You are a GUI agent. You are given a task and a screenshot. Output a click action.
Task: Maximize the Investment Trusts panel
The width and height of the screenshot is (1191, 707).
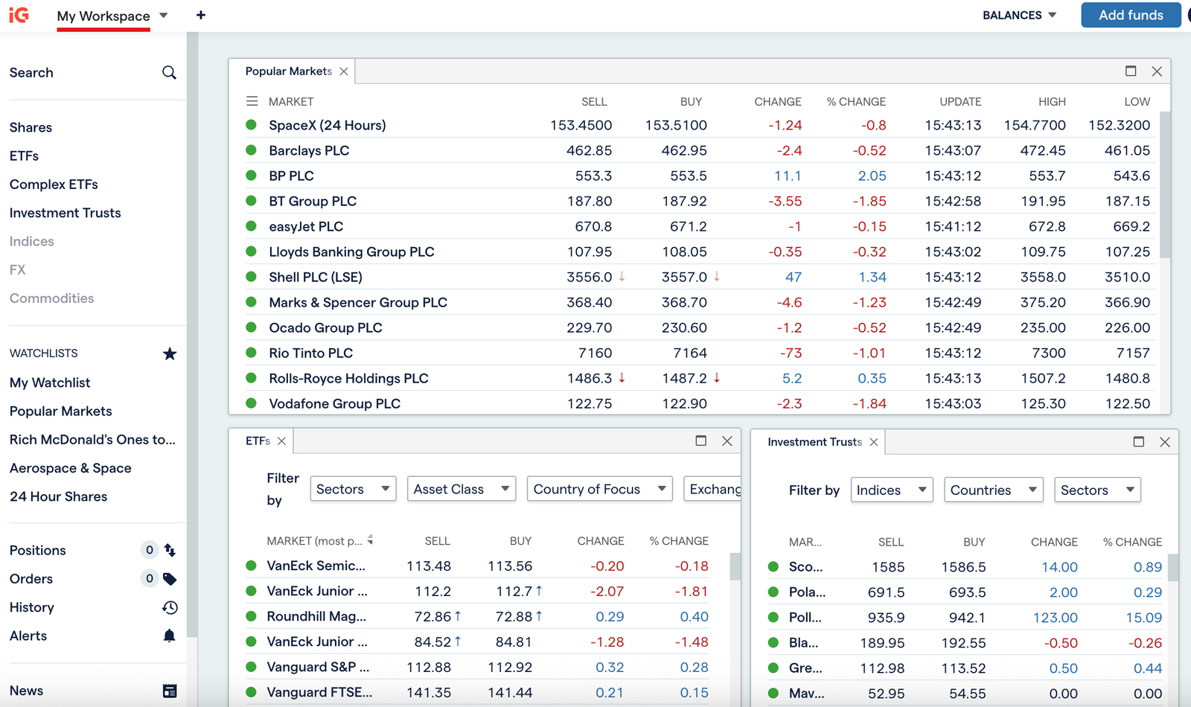1138,441
